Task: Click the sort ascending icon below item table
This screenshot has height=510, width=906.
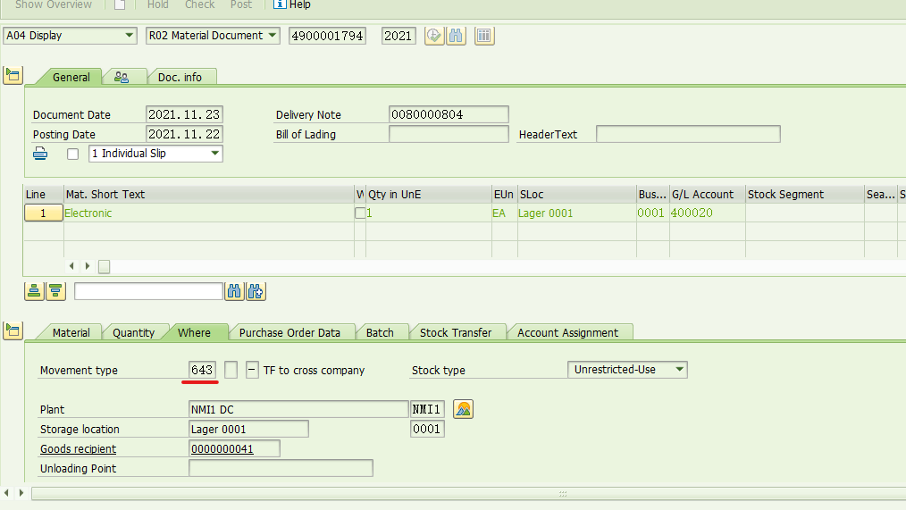Action: point(34,292)
